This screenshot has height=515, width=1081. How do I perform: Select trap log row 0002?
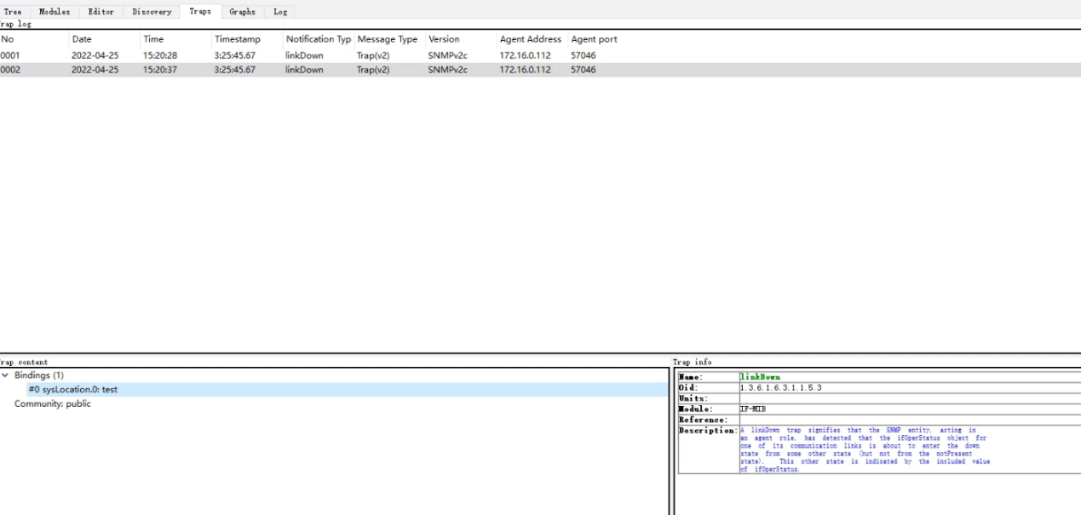10,70
